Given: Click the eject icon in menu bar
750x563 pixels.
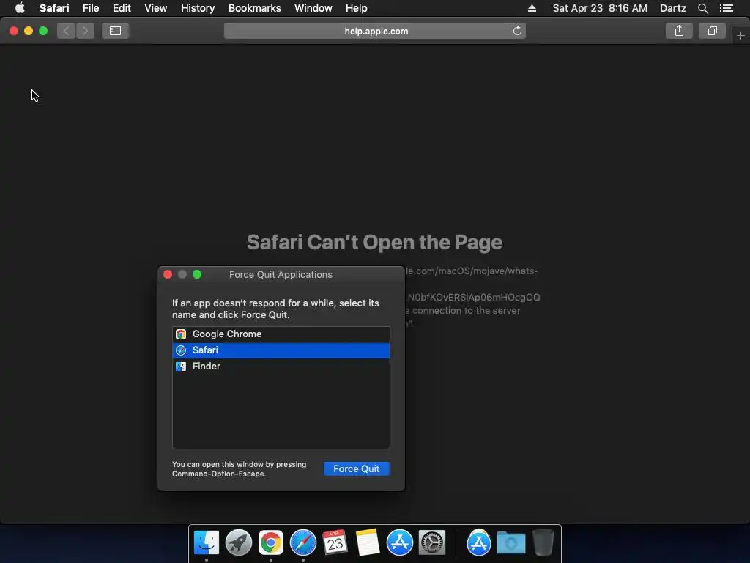Looking at the screenshot, I should tap(532, 8).
